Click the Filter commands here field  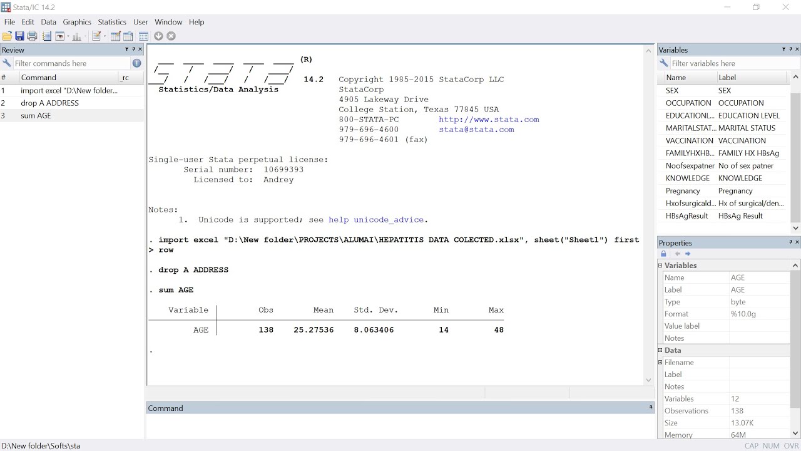pos(71,63)
